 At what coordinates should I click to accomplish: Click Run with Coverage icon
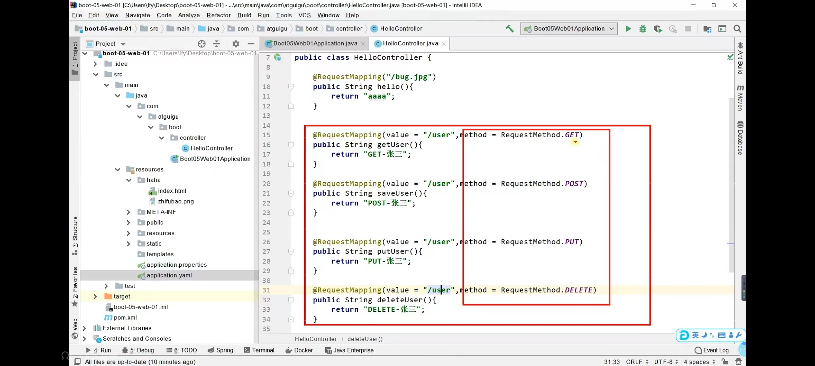click(658, 29)
